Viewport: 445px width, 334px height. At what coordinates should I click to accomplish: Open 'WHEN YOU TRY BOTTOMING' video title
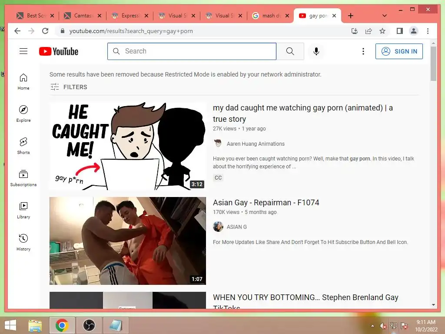click(x=306, y=302)
